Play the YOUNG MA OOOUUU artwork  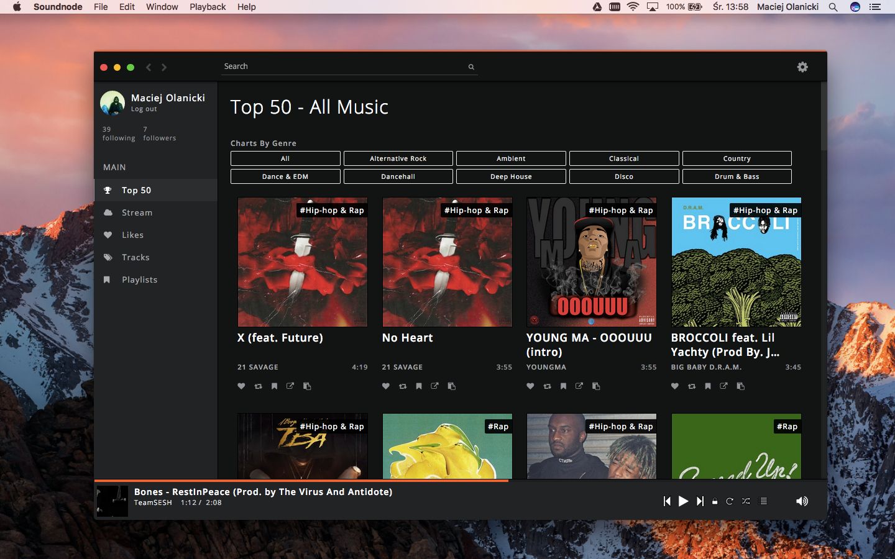592,262
